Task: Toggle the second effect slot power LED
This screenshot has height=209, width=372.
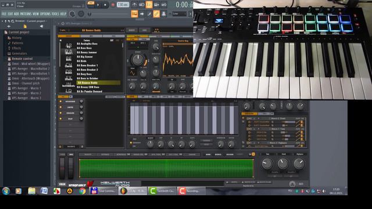Action: coord(60,107)
